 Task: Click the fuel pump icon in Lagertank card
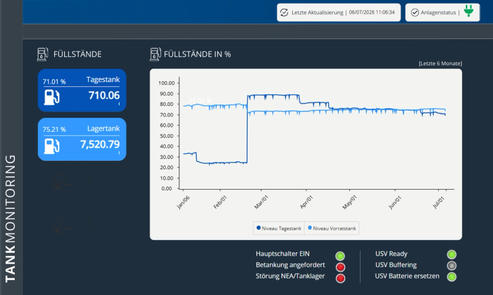click(52, 146)
